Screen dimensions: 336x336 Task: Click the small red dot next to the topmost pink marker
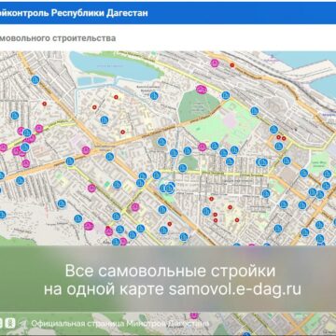[x=231, y=65]
